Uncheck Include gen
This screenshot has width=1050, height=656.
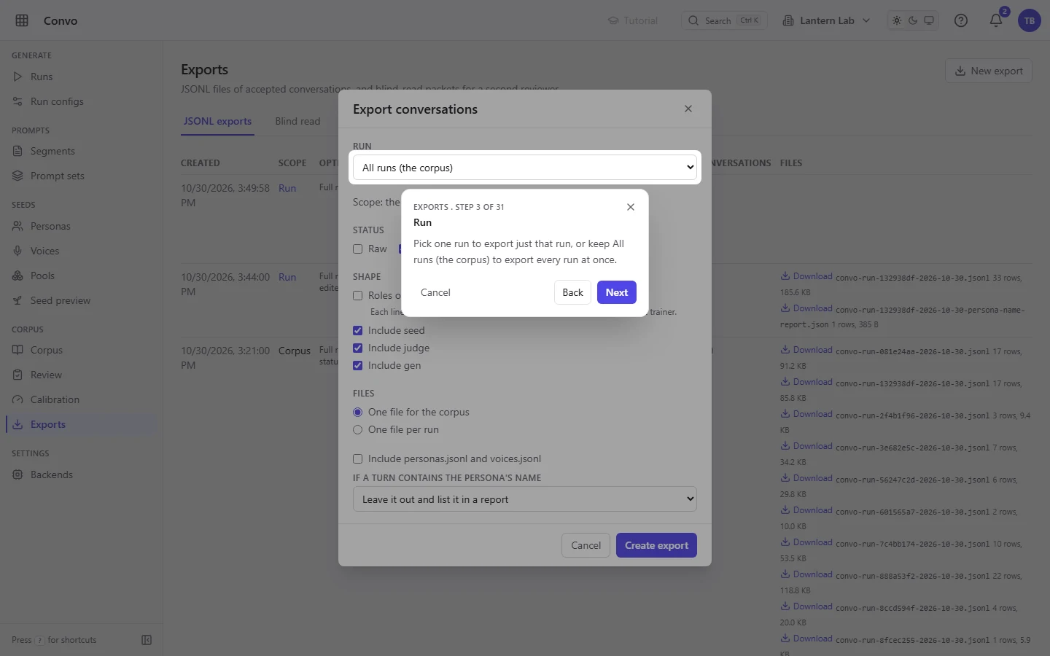pyautogui.click(x=358, y=366)
